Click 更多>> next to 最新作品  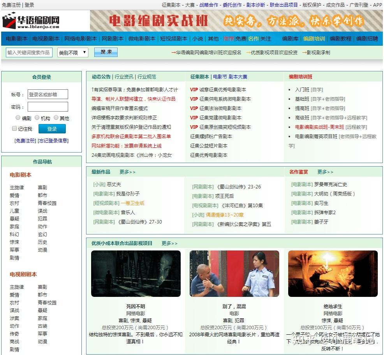coord(127,172)
